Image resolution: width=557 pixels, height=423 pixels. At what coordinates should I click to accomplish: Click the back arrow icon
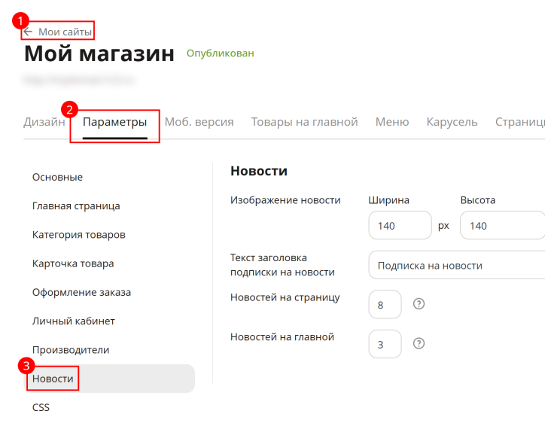point(28,32)
